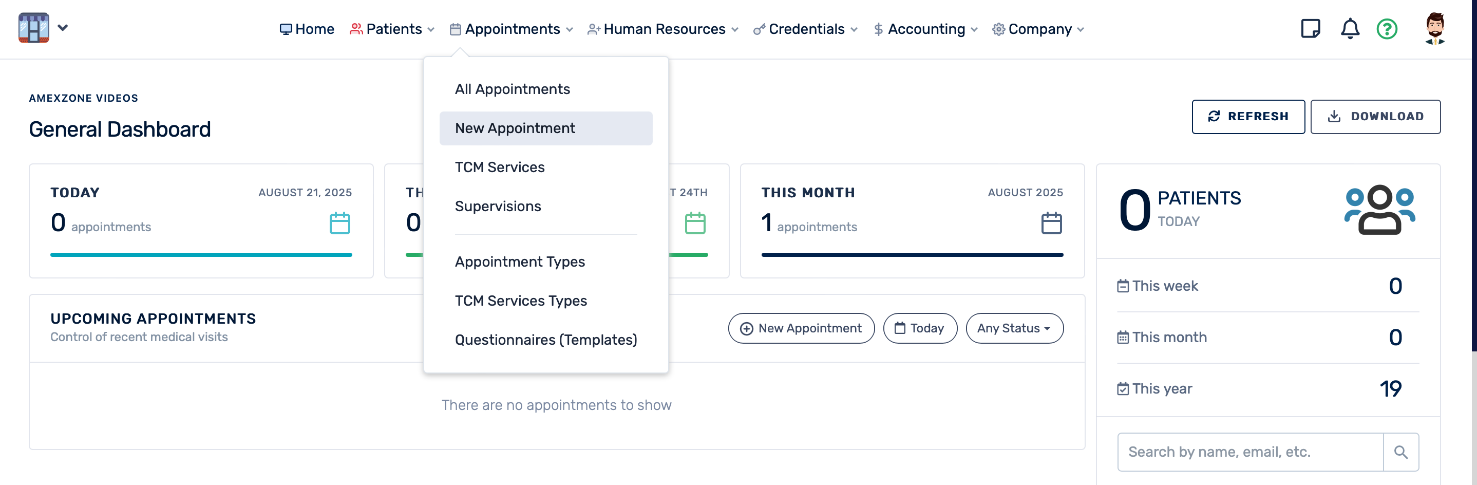
Task: Open TCM Services Types menu item
Action: coord(521,301)
